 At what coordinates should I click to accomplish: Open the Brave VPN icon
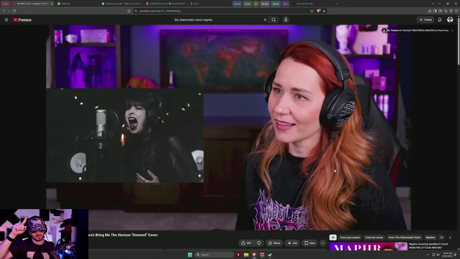tap(451, 11)
